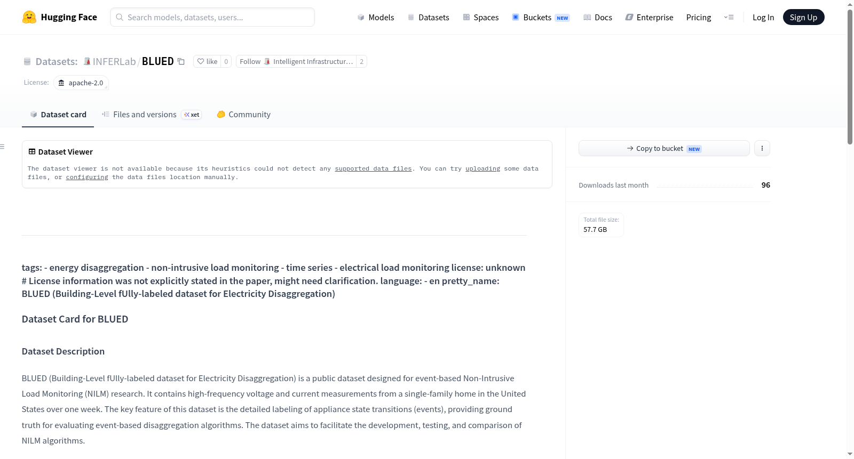This screenshot has height=459, width=854.
Task: Toggle the table of contents sidebar icon
Action: pos(2,147)
